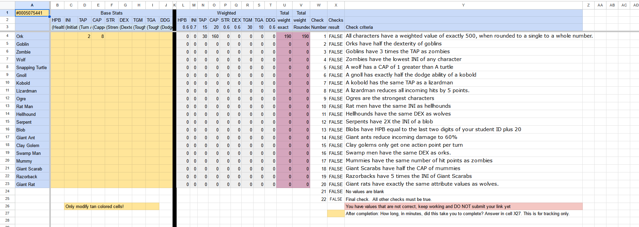The width and height of the screenshot is (639, 227).
Task: Select the HPB header under Base Stats
Action: coord(57,20)
